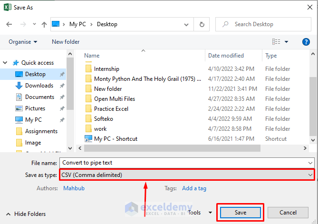The image size is (318, 224).
Task: Click the Softeko folder icon
Action: [x=88, y=119]
